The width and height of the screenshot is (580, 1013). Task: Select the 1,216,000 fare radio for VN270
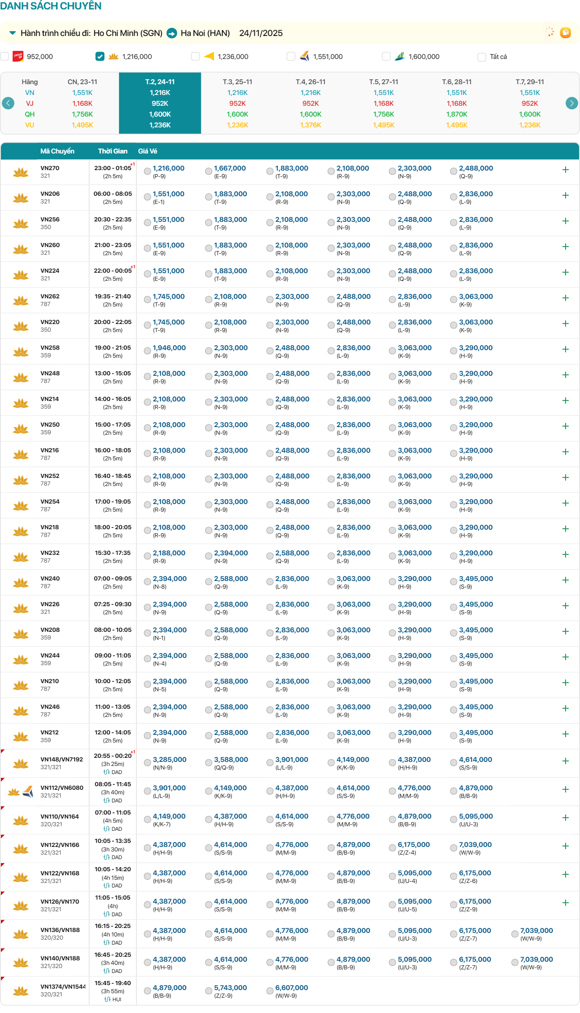[x=147, y=171]
